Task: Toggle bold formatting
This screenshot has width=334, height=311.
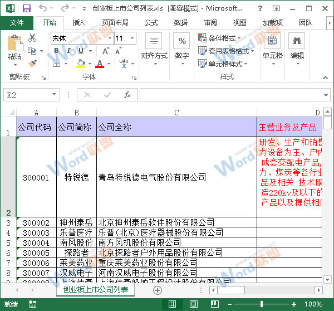Action: point(56,51)
